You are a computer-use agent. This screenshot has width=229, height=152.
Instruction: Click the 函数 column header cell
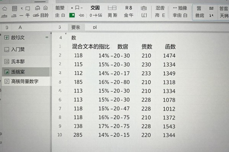170,47
